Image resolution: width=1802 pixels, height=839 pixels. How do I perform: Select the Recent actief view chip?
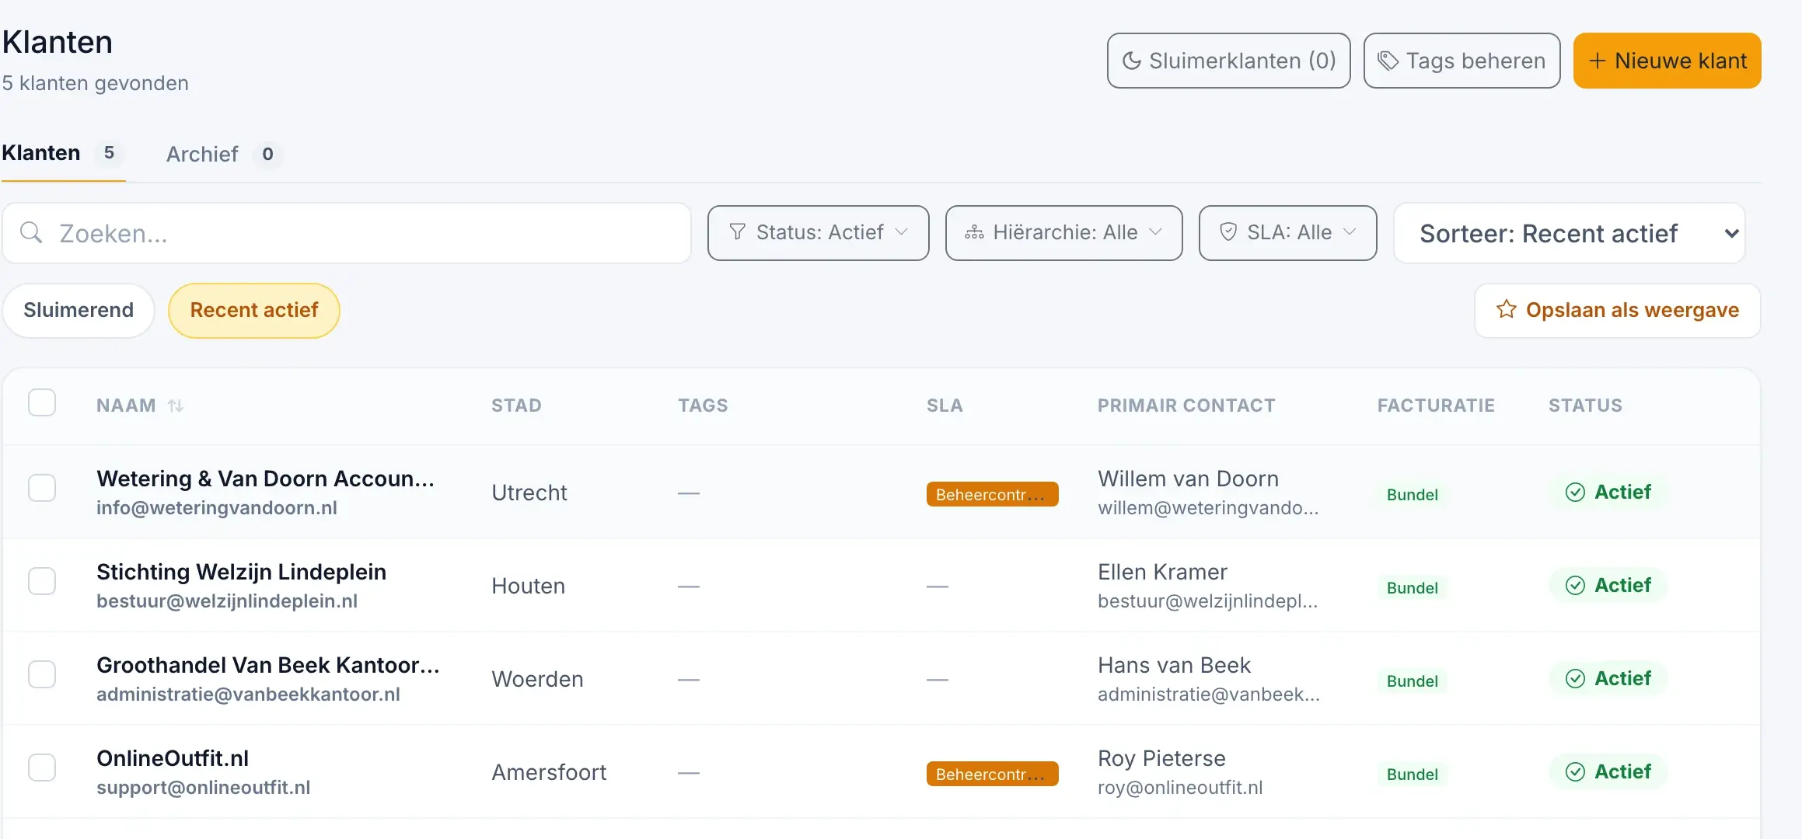(x=254, y=310)
